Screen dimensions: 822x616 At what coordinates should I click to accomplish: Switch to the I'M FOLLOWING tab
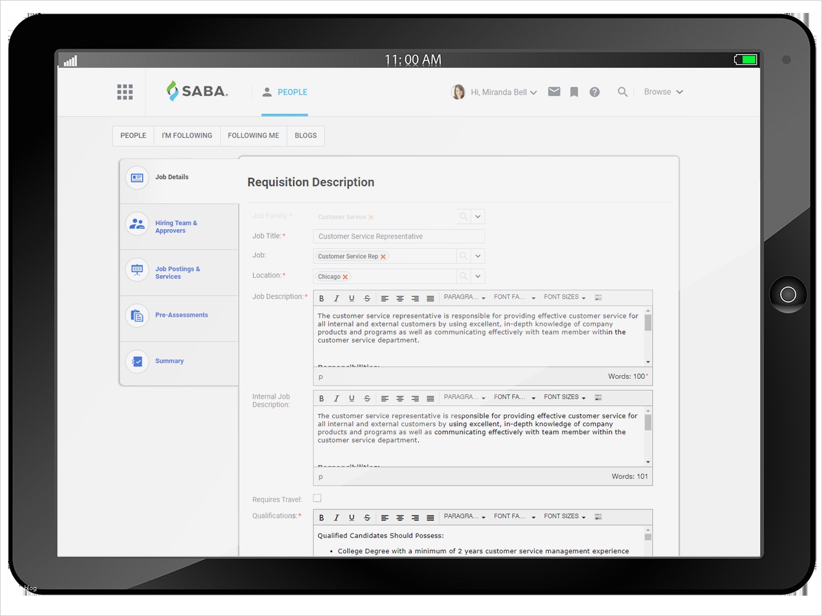187,136
